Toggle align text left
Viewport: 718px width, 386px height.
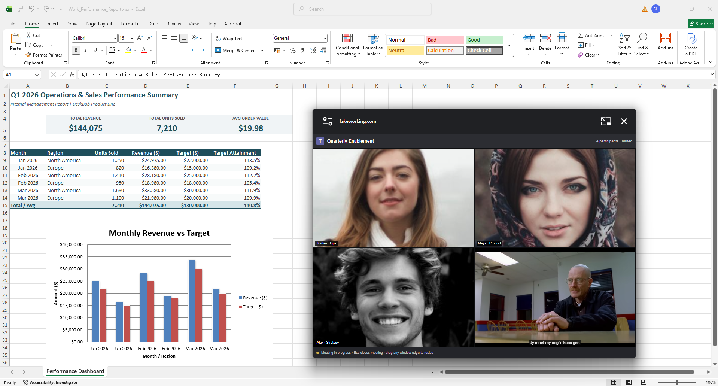coord(164,50)
